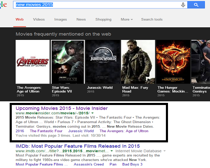Select the Web tab
This screenshot has height=168, width=210.
pos(20,19)
